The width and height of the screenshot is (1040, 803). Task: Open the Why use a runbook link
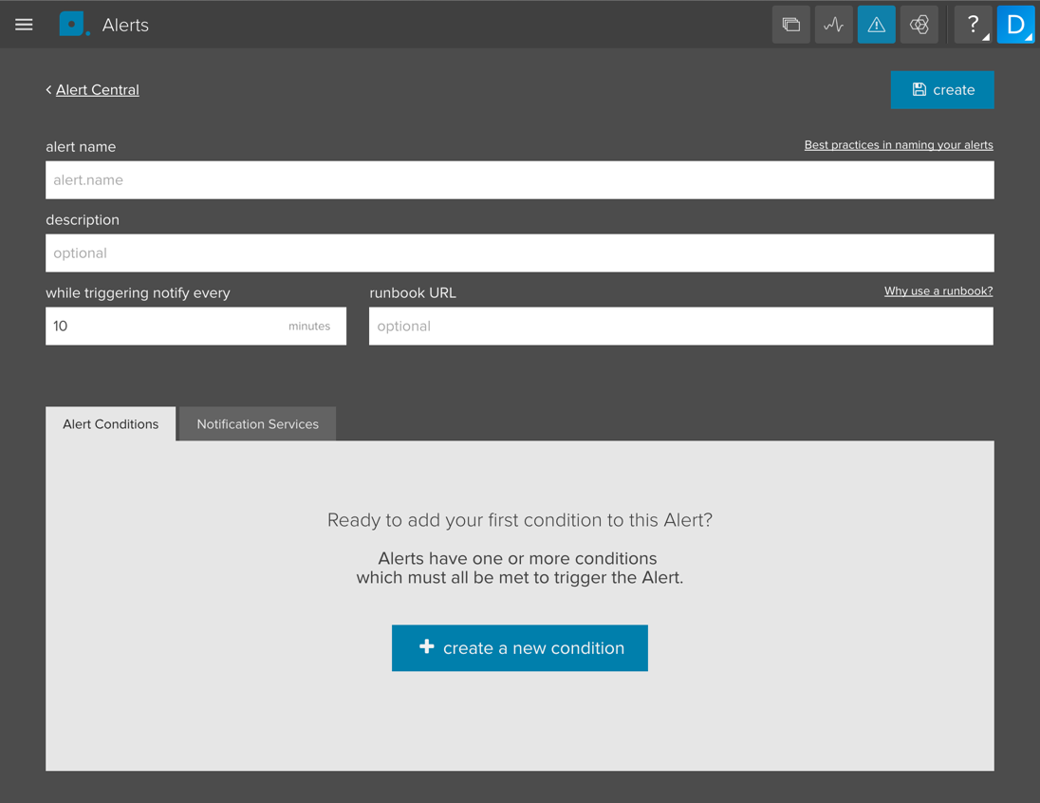(x=938, y=291)
